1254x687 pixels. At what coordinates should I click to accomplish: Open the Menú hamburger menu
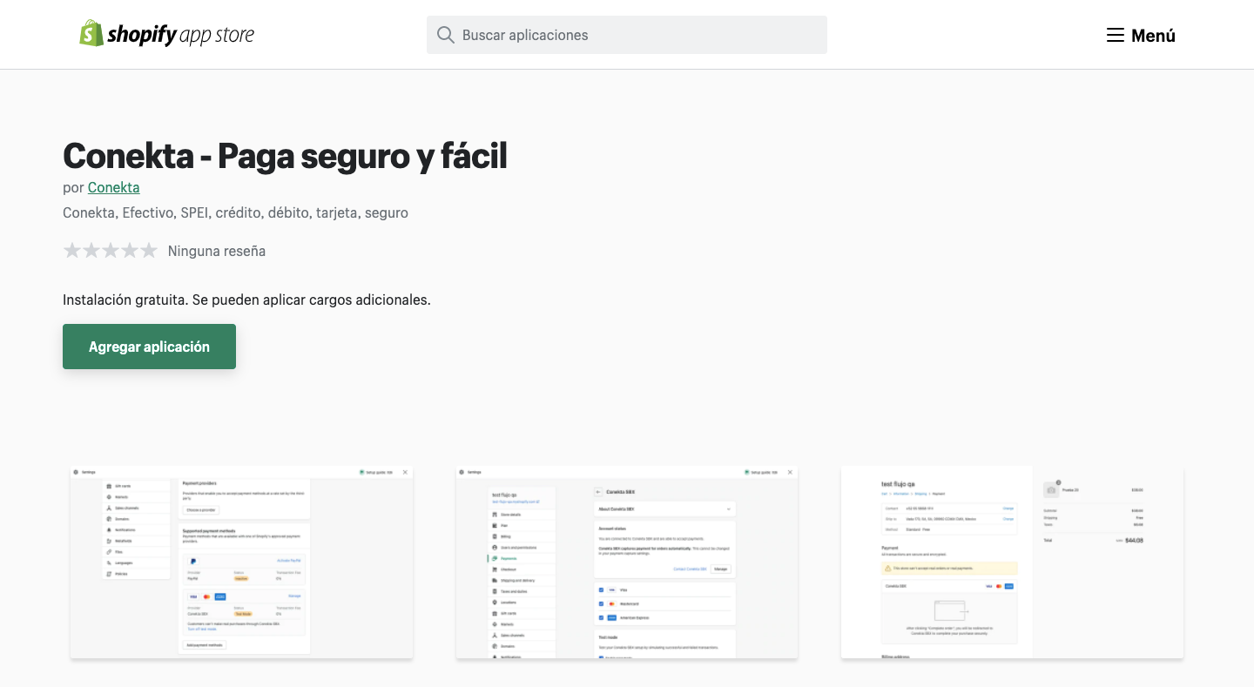(1141, 35)
